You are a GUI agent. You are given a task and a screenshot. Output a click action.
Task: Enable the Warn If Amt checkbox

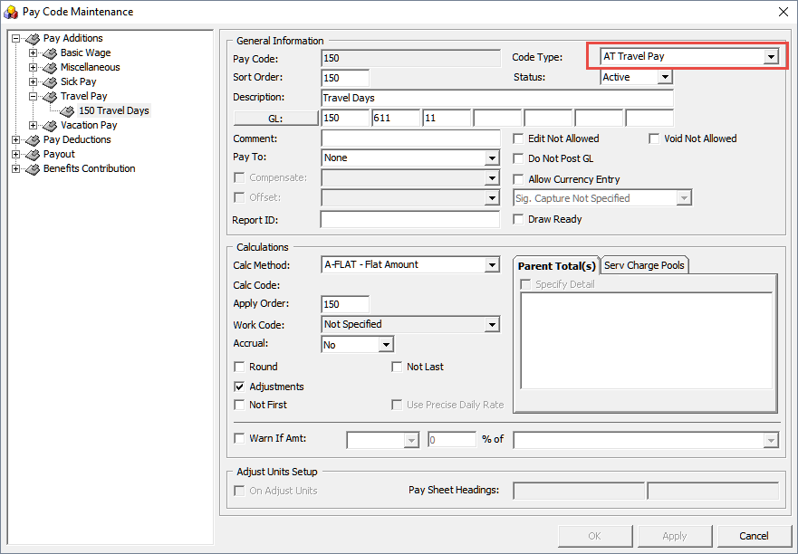pyautogui.click(x=239, y=438)
